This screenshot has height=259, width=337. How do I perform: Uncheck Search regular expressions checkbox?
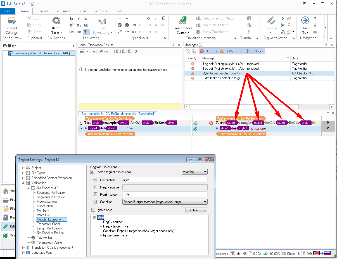(x=92, y=172)
